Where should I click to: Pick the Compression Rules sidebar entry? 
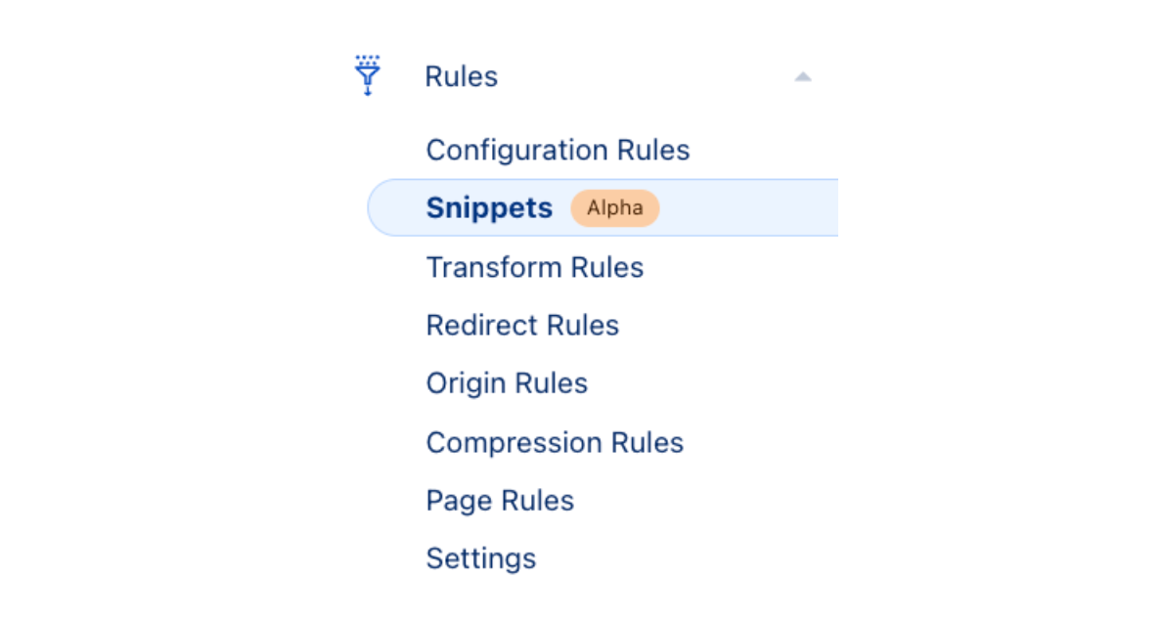[x=555, y=442]
